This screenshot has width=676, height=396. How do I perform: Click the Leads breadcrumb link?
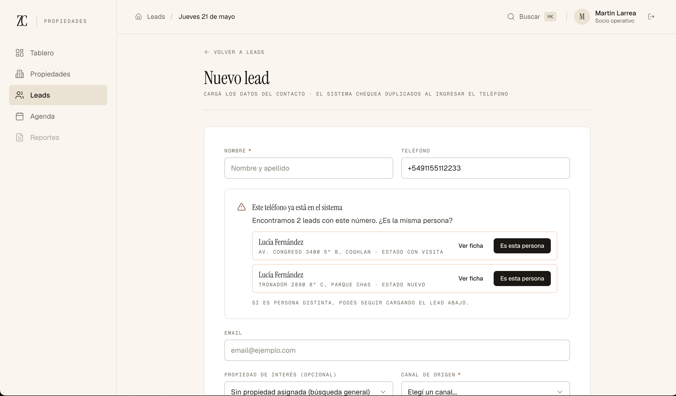pos(156,17)
